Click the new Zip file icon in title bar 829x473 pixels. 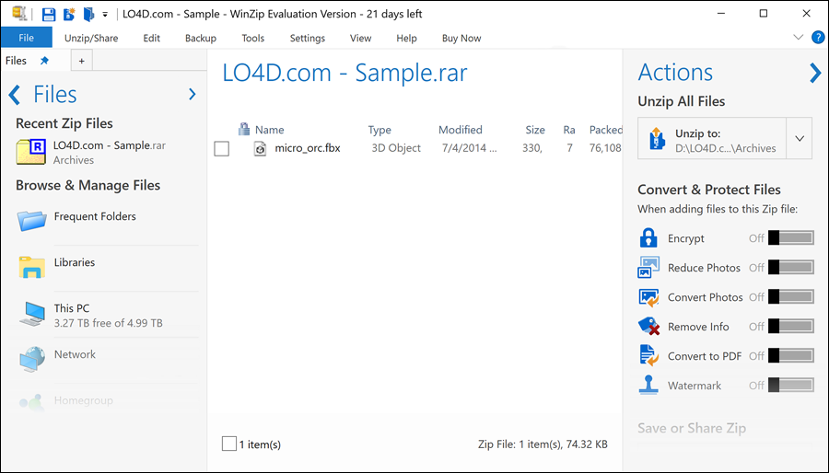[69, 14]
